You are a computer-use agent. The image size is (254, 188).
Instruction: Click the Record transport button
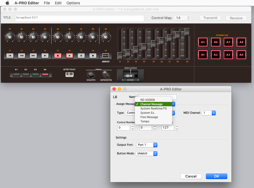[93, 56]
